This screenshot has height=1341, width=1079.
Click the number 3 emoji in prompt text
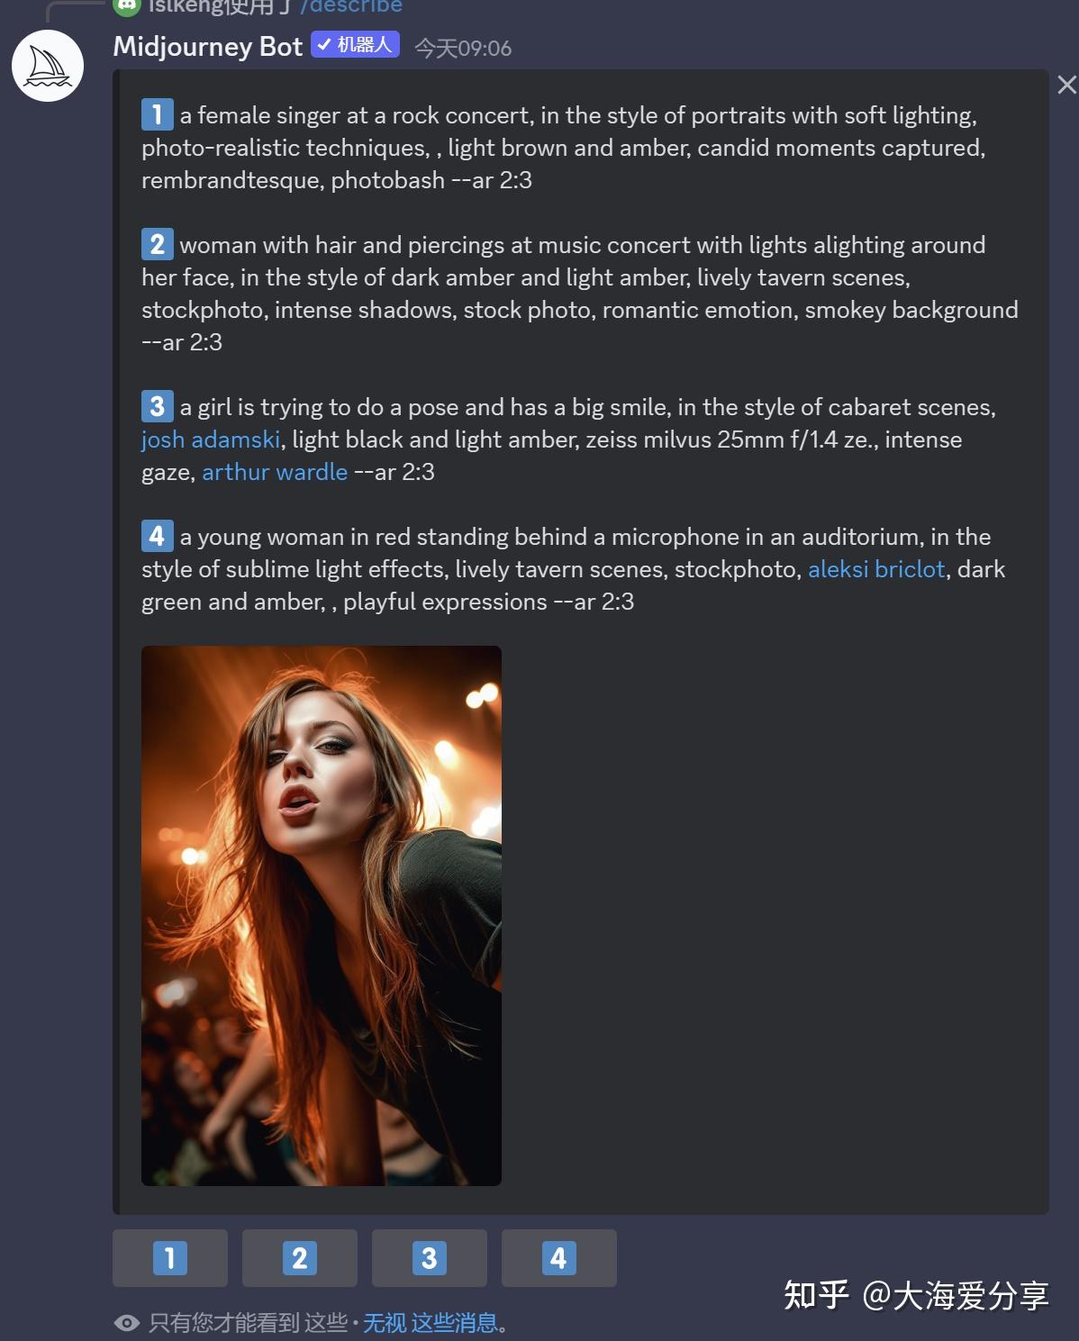[157, 406]
